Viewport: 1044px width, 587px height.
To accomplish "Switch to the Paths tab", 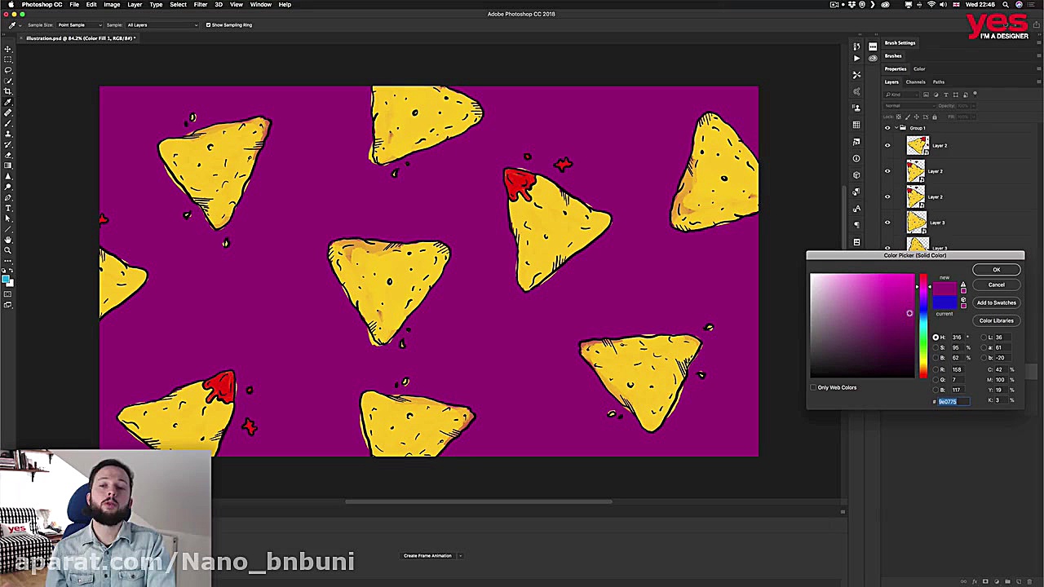I will coord(939,82).
